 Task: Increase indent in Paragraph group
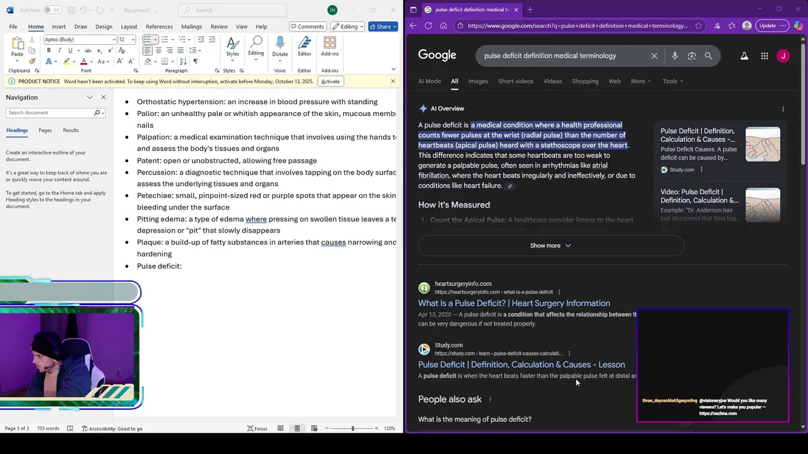click(212, 39)
